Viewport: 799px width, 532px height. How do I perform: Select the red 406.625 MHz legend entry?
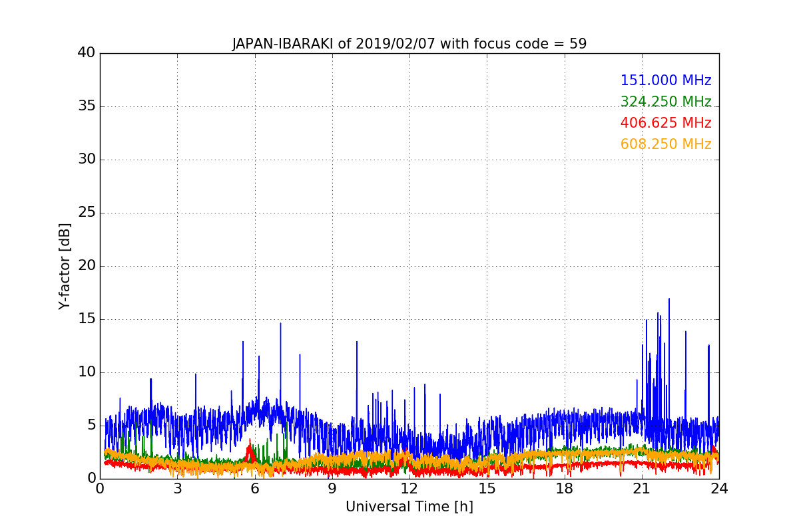point(666,123)
